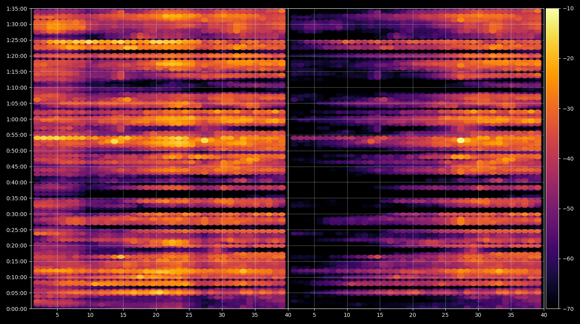Click the 1:25:00 y-axis tick label

click(x=17, y=40)
